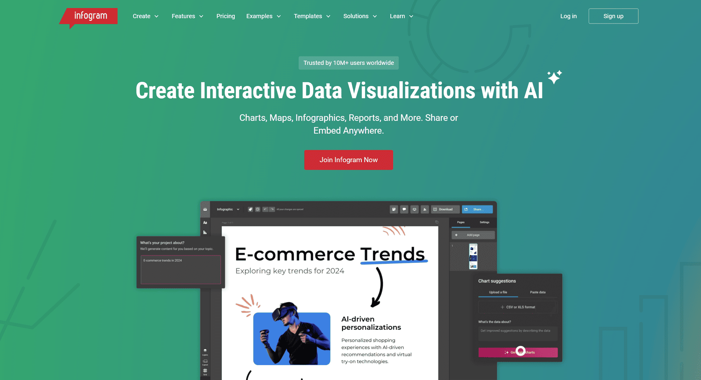Click the CSV or XLS format upload area
701x380 pixels.
tap(518, 307)
